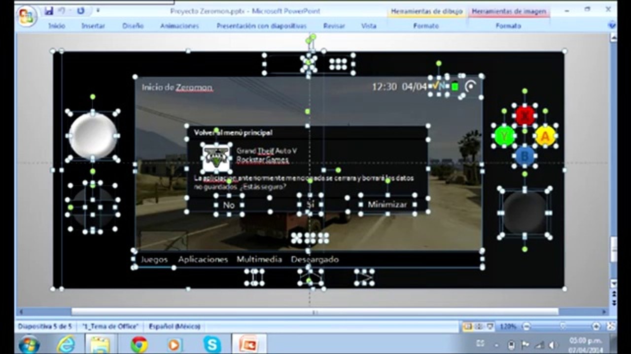
Task: Open PowerPoint help icon
Action: pyautogui.click(x=612, y=24)
